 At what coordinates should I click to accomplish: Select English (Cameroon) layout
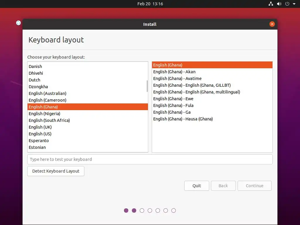pyautogui.click(x=88, y=100)
